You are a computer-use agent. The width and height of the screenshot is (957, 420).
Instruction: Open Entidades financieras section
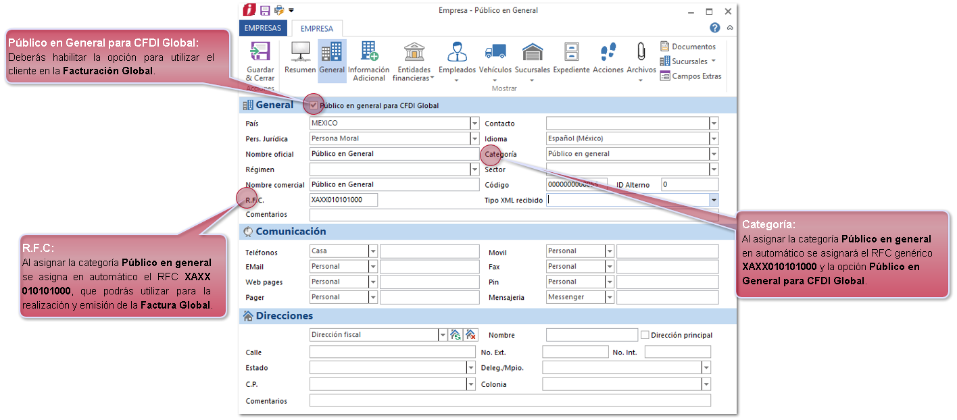[x=414, y=52]
